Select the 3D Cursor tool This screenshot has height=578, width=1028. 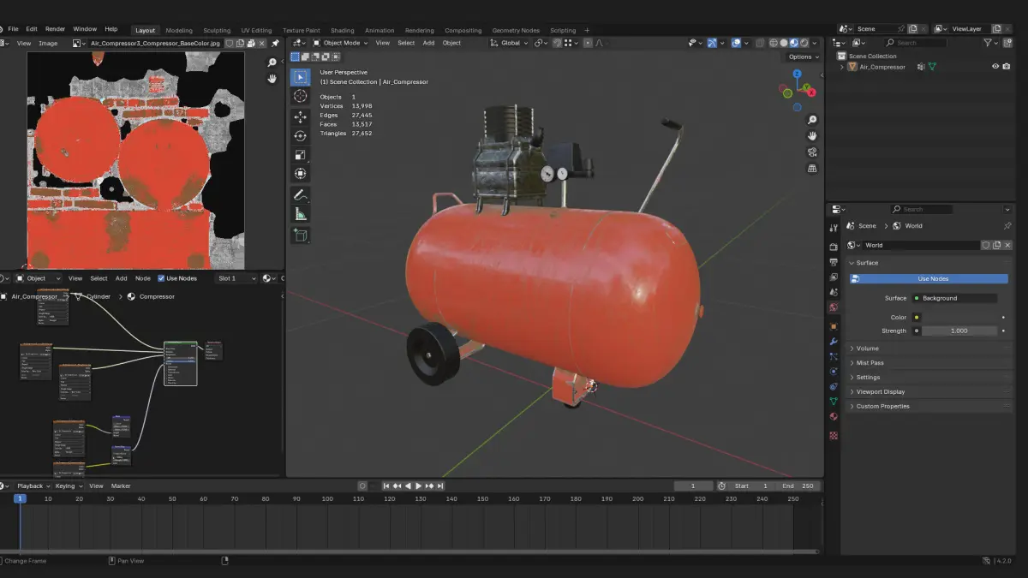point(300,97)
